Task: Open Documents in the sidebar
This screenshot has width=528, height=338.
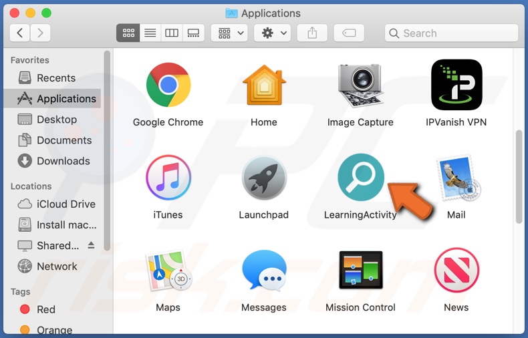Action: 52,140
